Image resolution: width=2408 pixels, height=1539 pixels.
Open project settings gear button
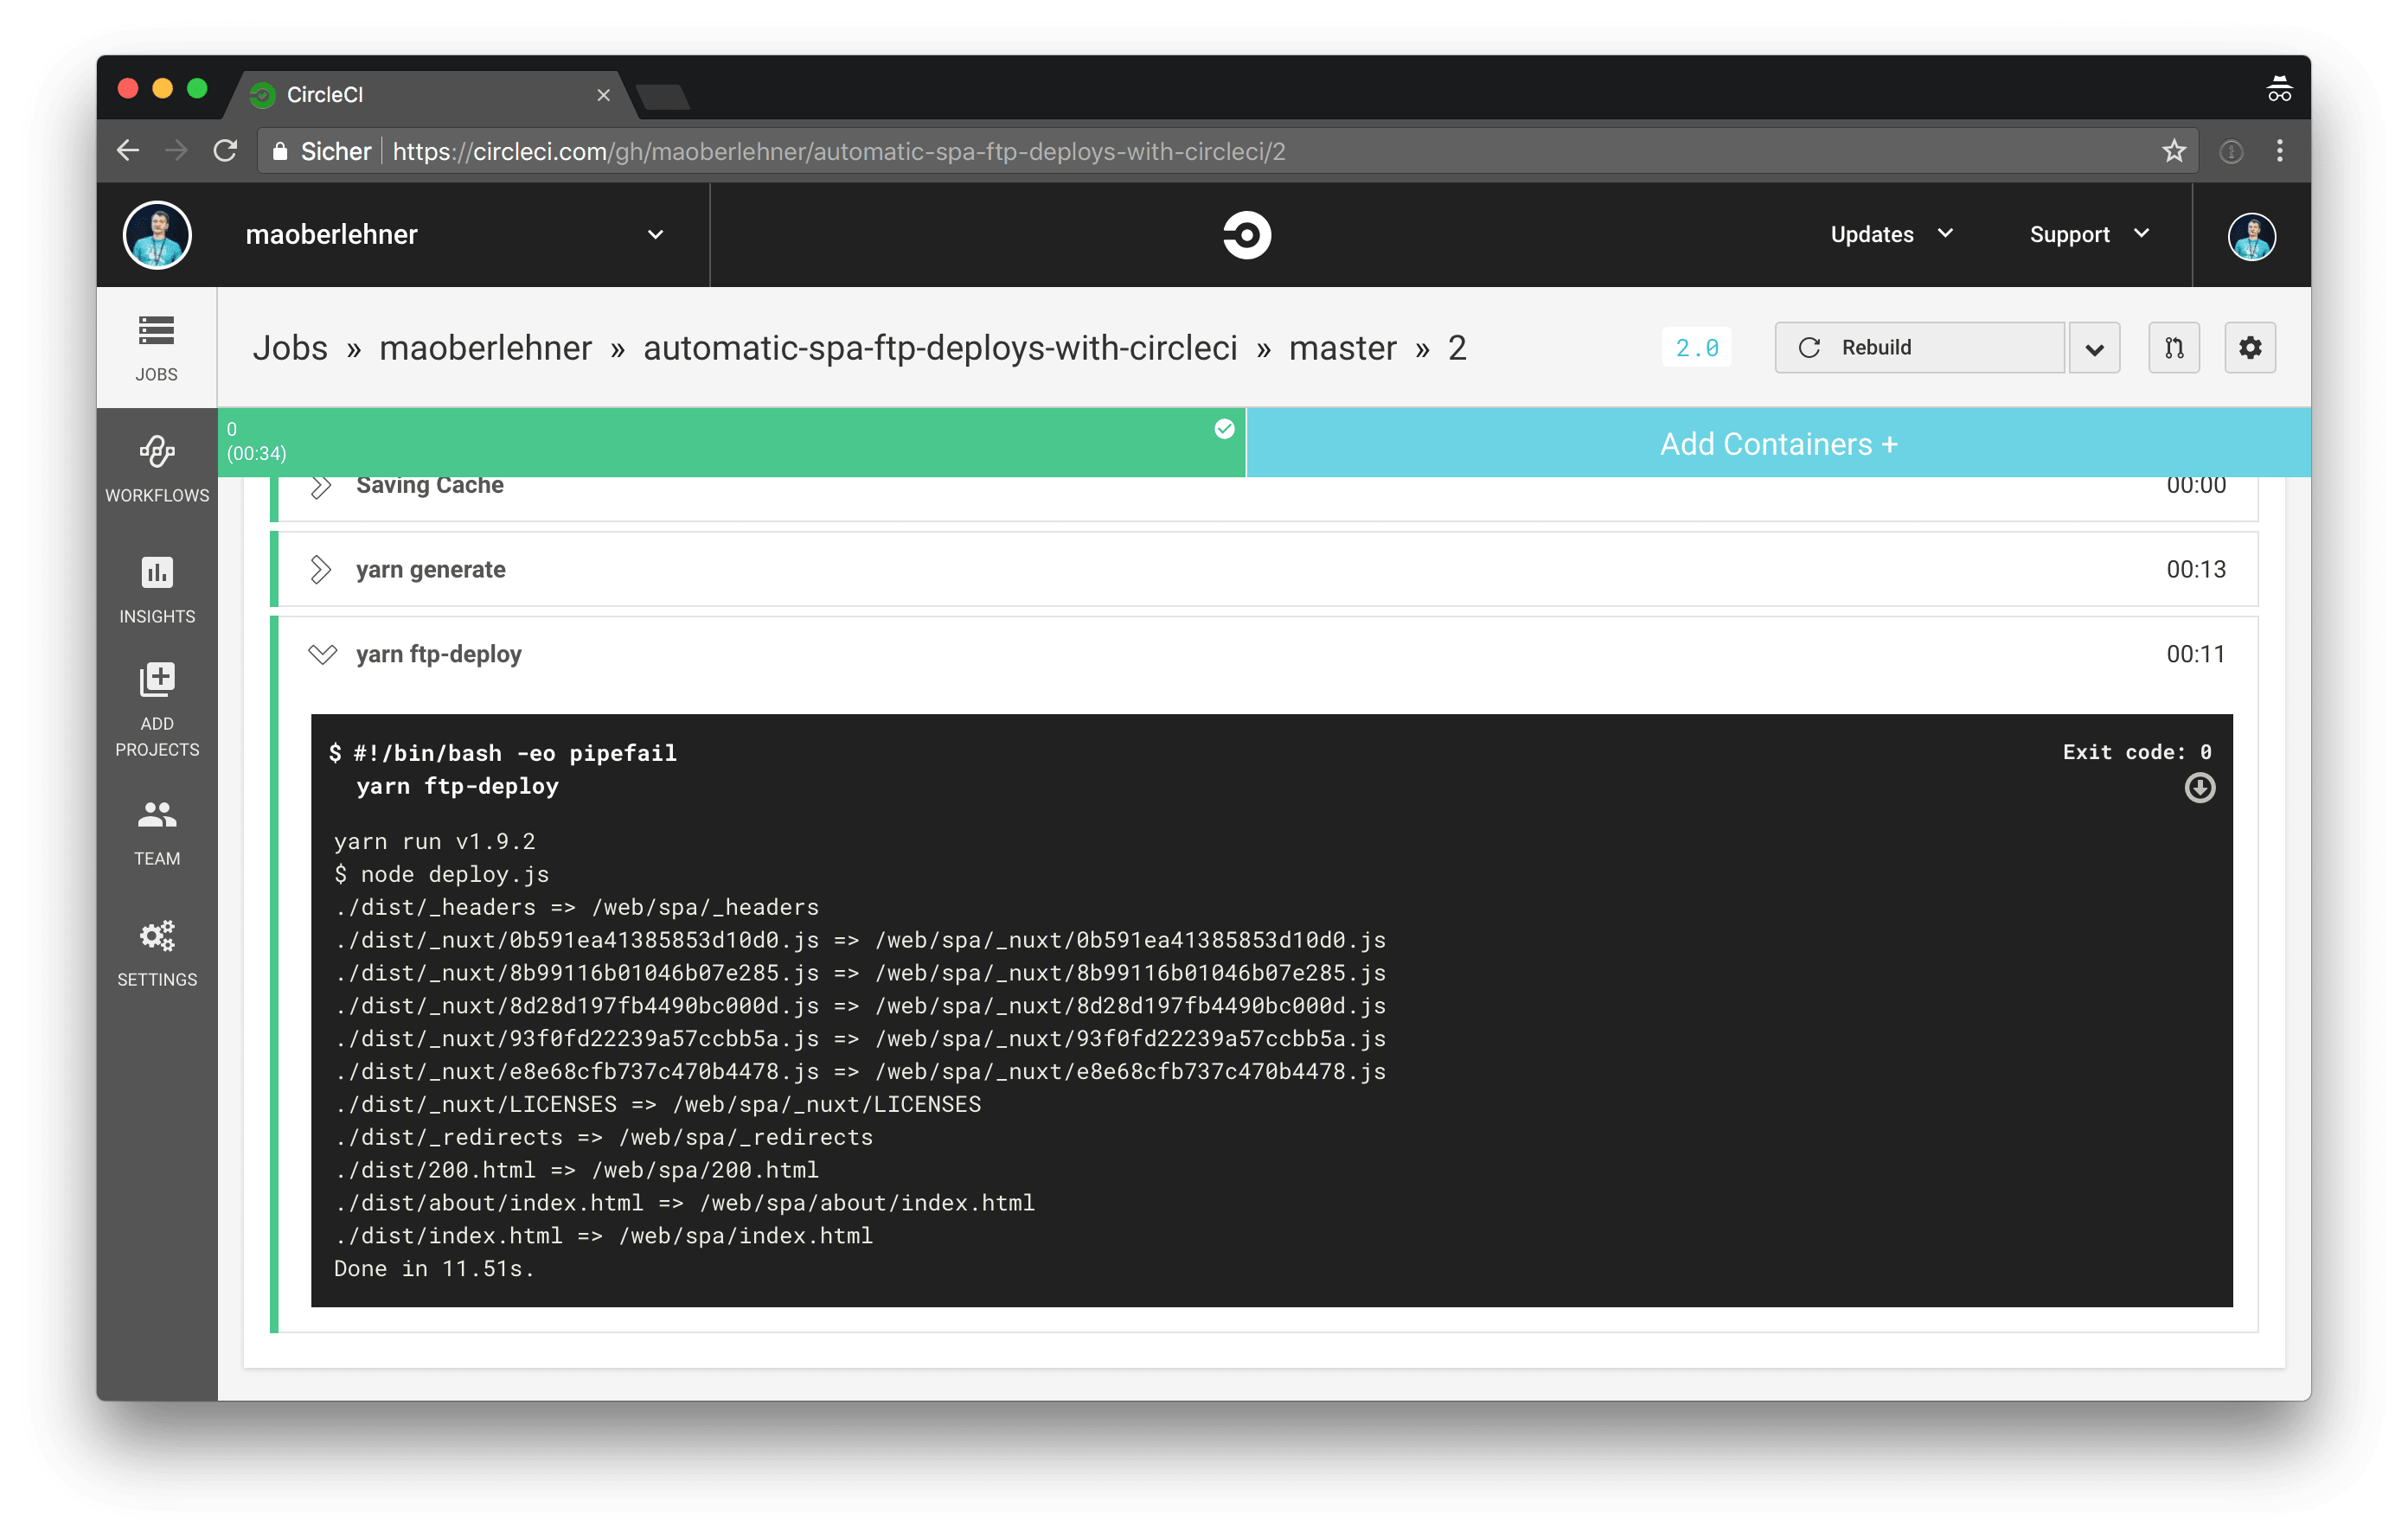point(2250,348)
